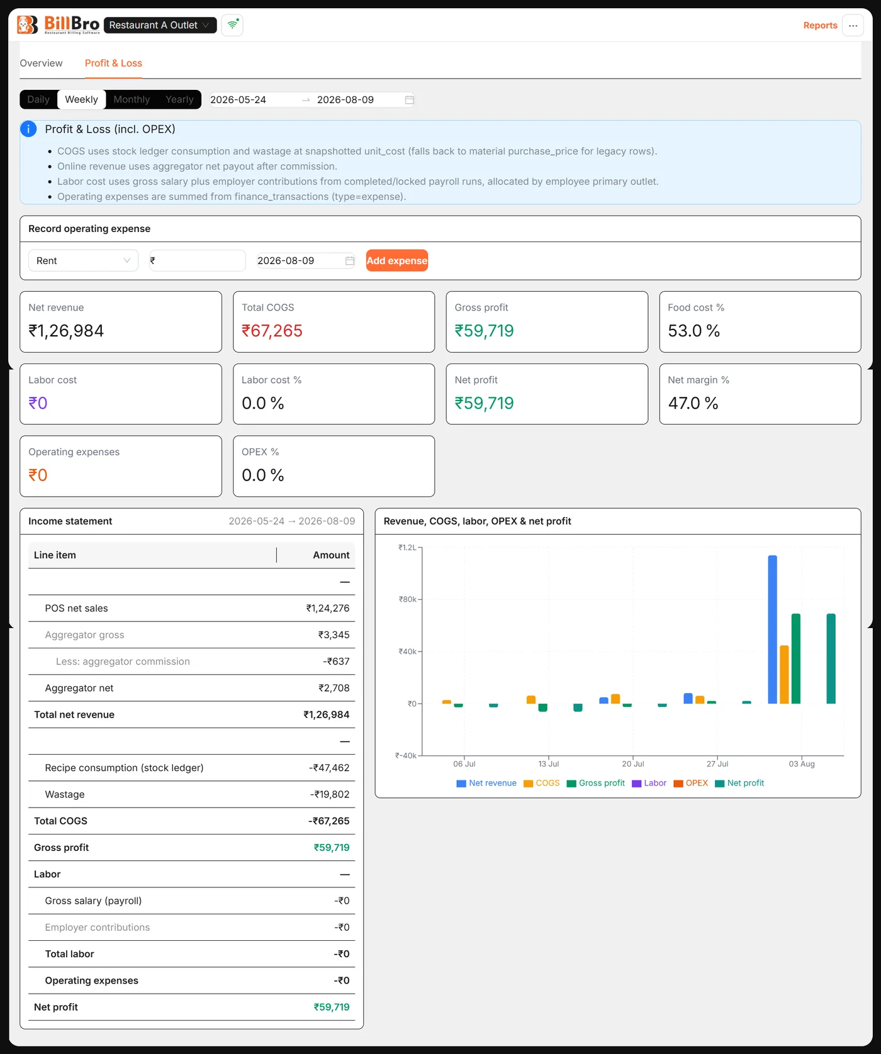Select the Weekly period option
Image resolution: width=881 pixels, height=1054 pixels.
81,99
